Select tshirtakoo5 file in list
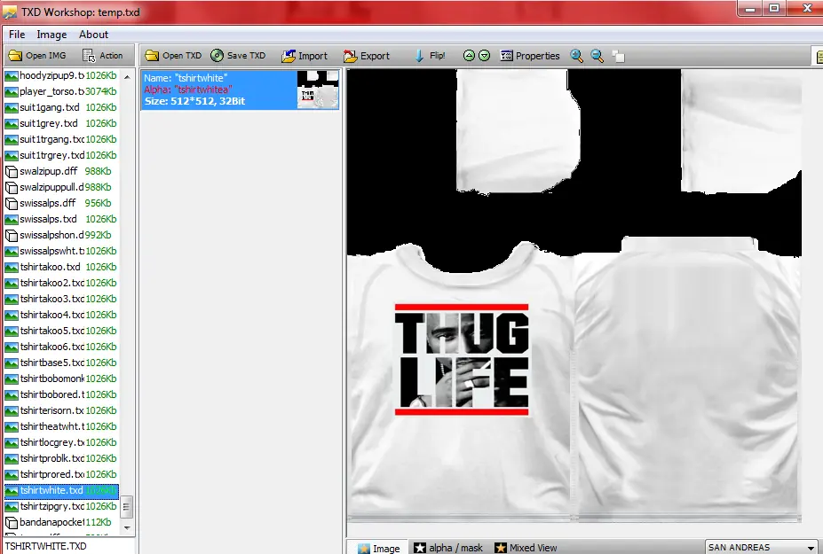This screenshot has width=823, height=554. click(x=61, y=331)
